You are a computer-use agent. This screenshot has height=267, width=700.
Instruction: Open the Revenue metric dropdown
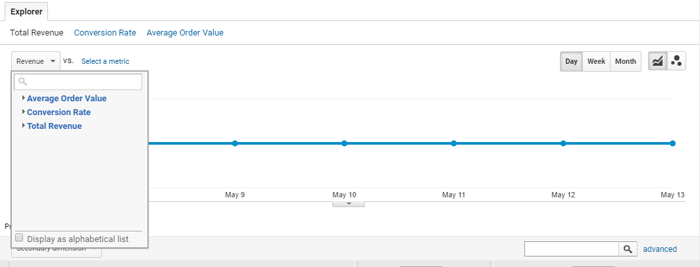(x=36, y=61)
